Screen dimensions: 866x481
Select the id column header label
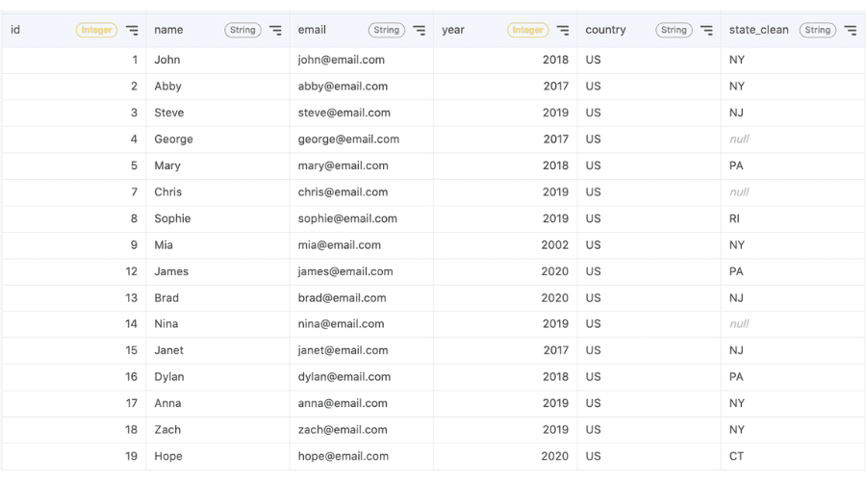[15, 30]
